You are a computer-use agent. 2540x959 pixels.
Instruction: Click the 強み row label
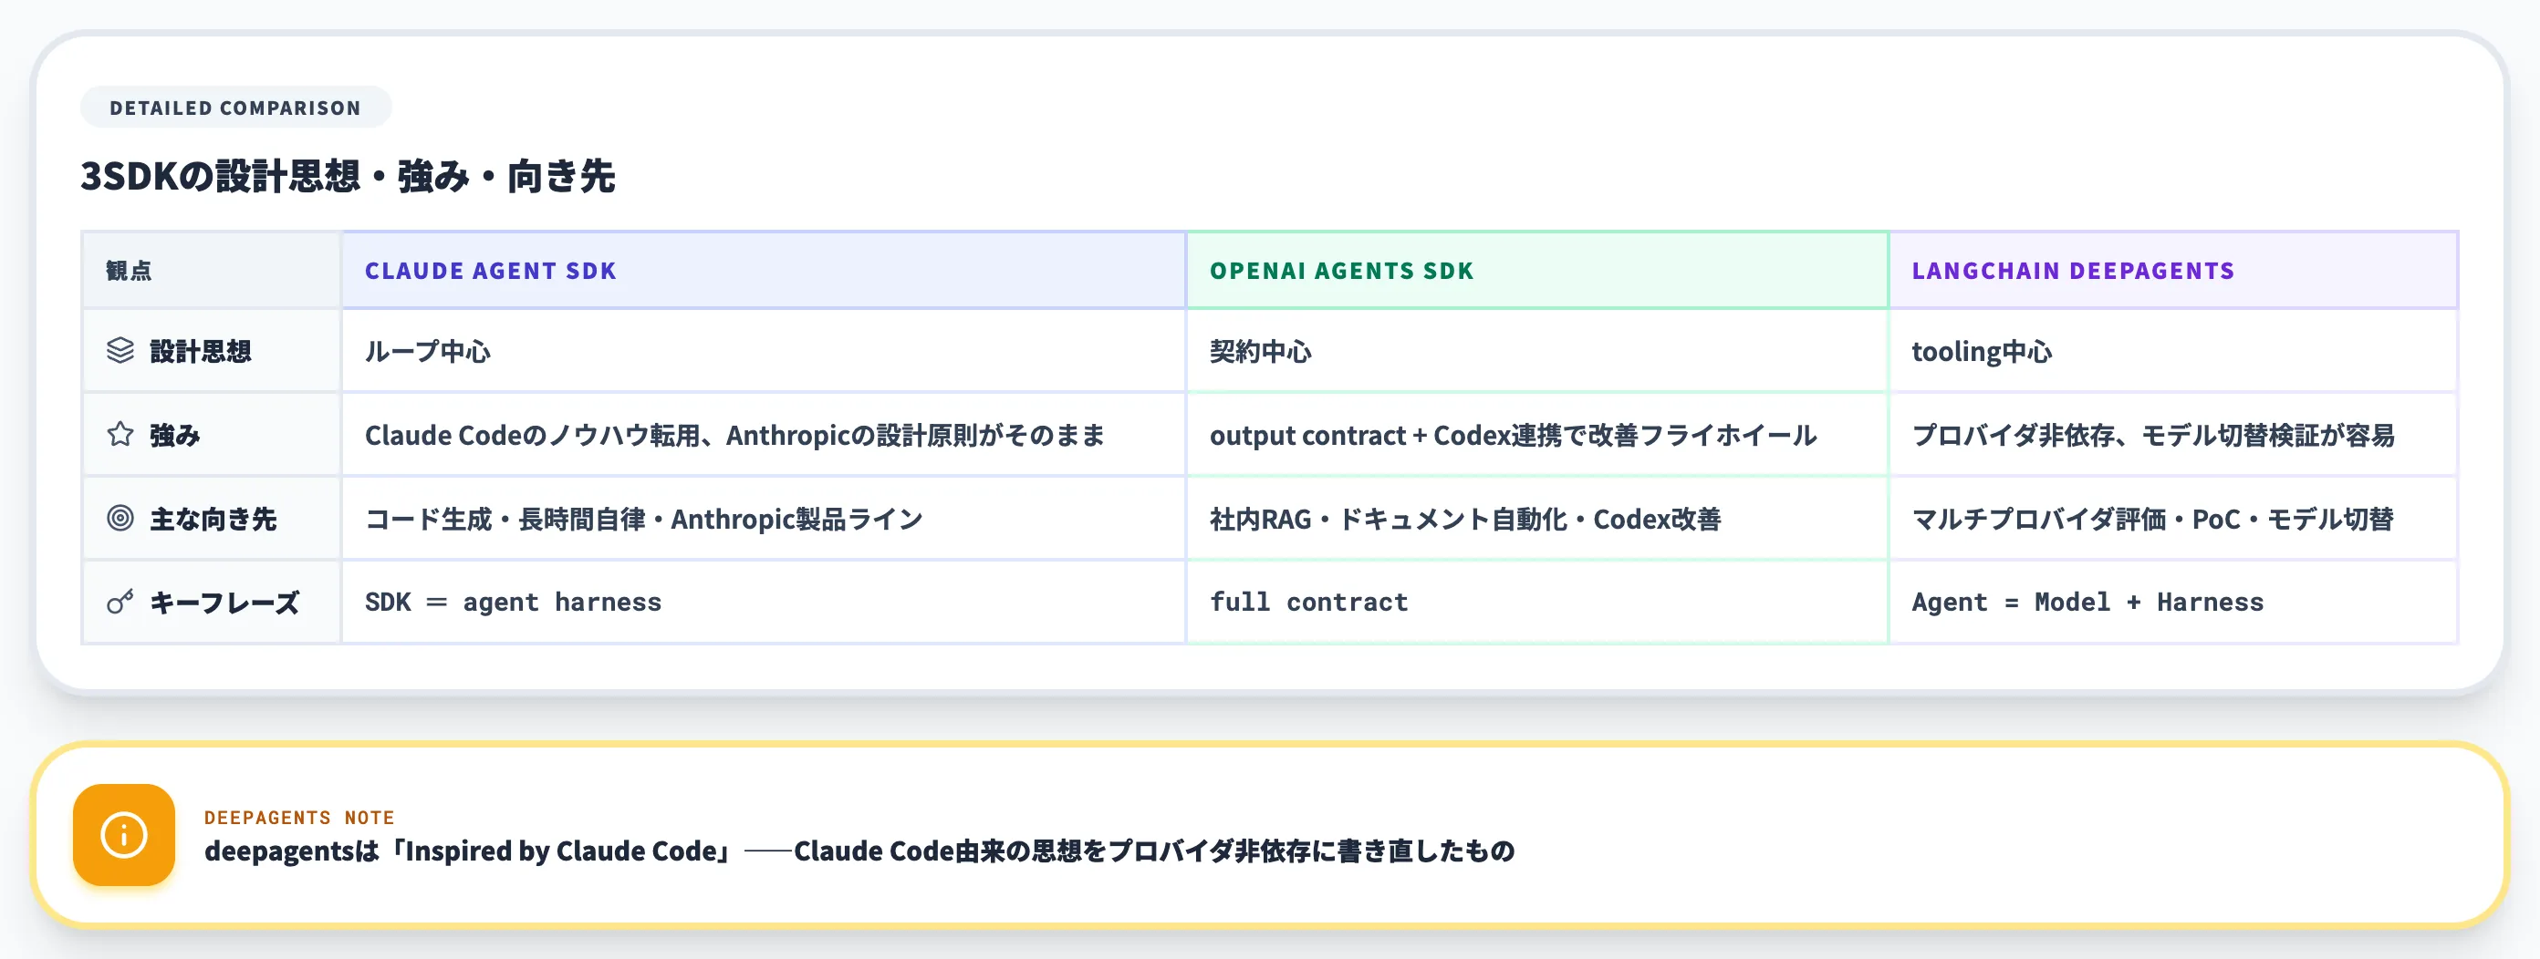click(x=174, y=436)
